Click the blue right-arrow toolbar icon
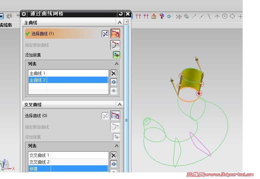This screenshot has width=260, height=179. click(169, 16)
